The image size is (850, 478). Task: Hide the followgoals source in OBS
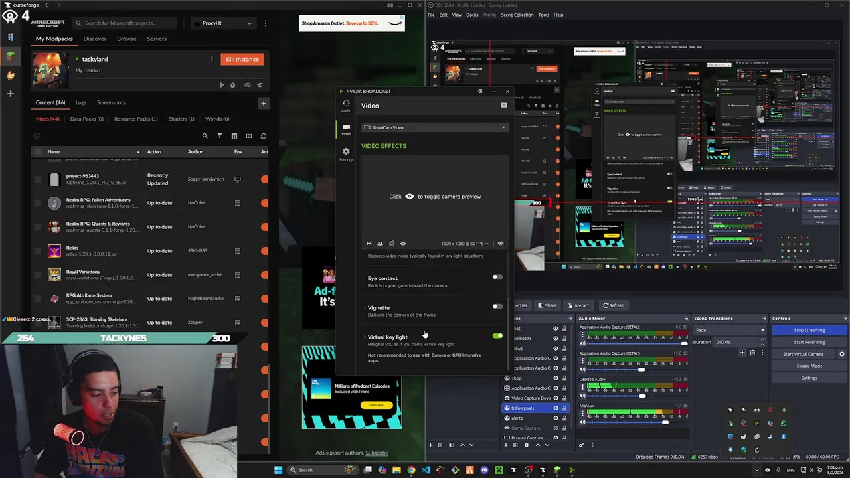point(556,408)
